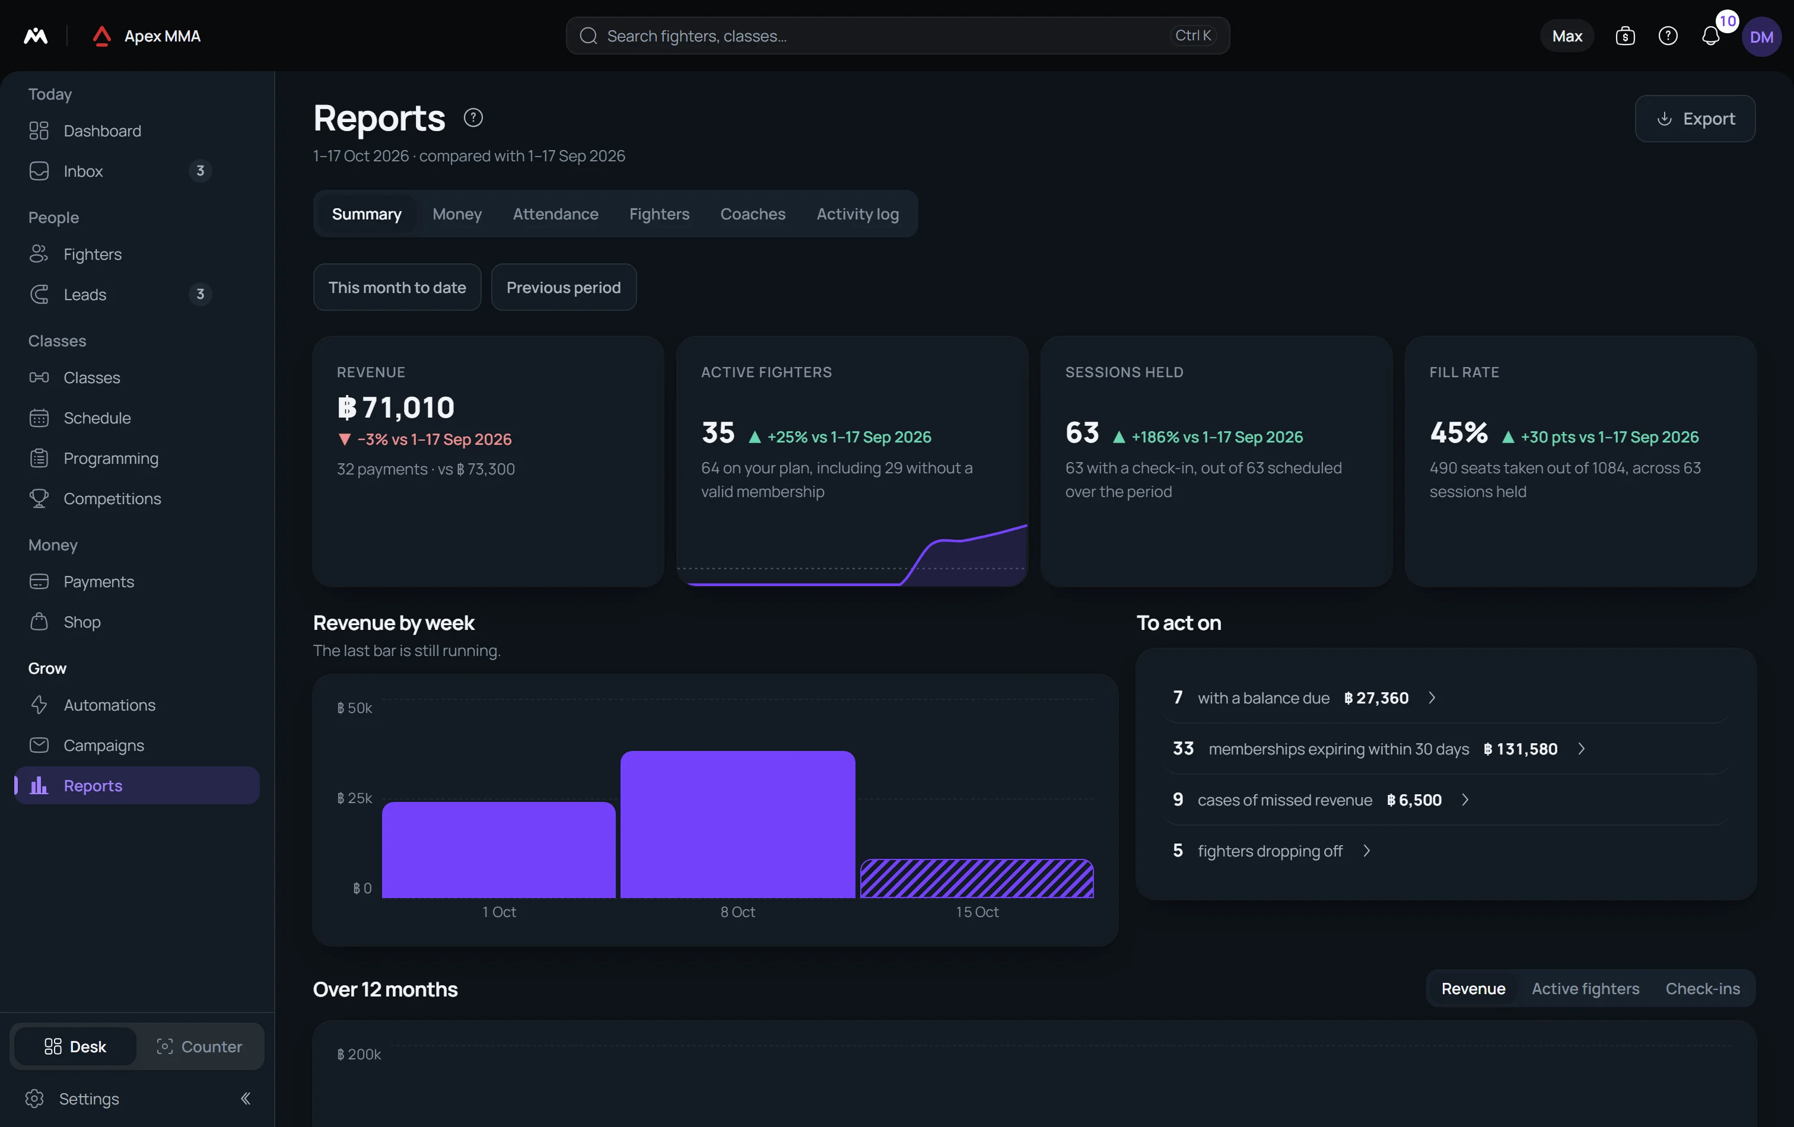Click the help icon next to the Reports title
Image resolution: width=1794 pixels, height=1127 pixels.
(473, 117)
